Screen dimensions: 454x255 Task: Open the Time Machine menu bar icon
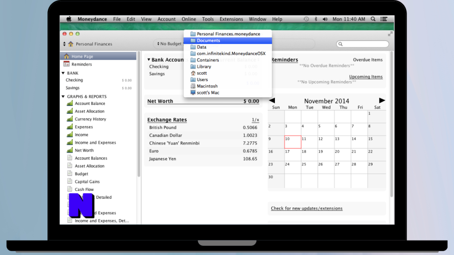pos(306,19)
